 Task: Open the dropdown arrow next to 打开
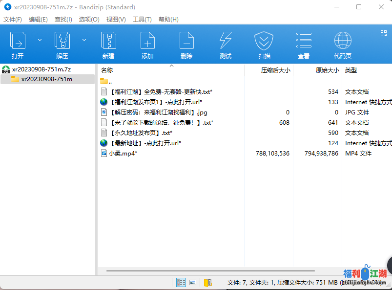(40, 40)
